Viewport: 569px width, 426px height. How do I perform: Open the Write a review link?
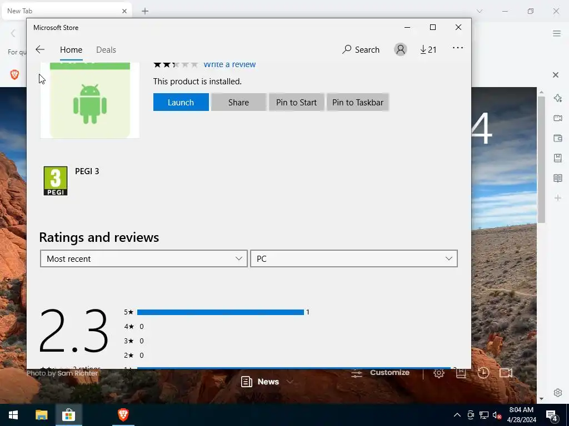pos(229,64)
